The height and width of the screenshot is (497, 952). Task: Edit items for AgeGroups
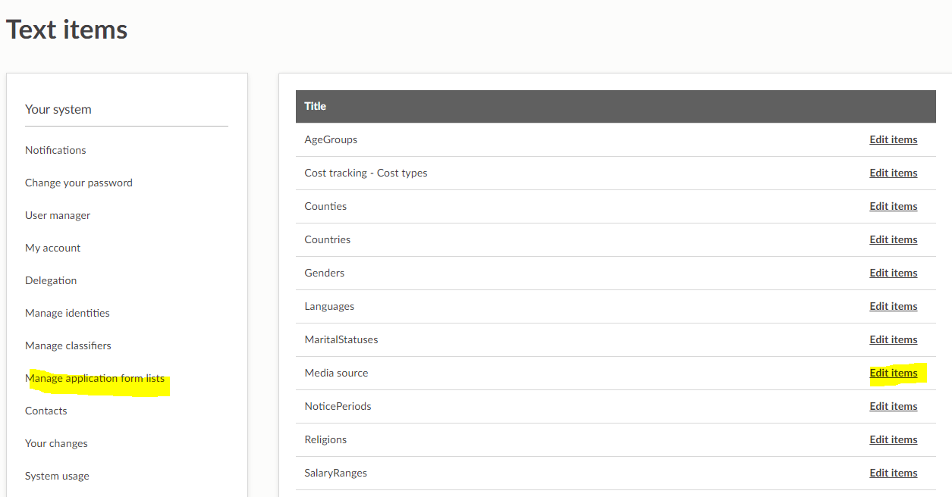(x=893, y=139)
